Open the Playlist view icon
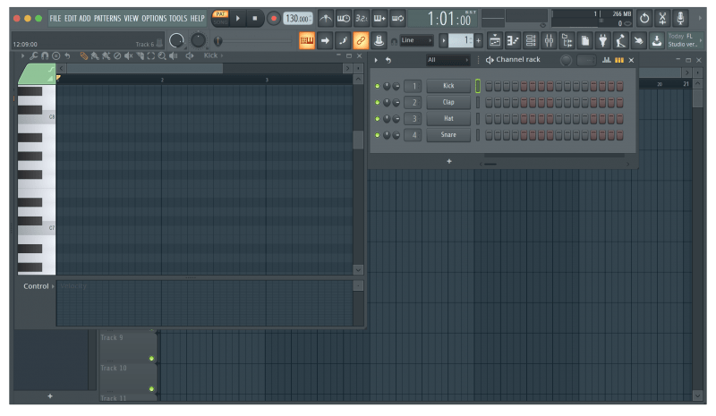 [495, 41]
